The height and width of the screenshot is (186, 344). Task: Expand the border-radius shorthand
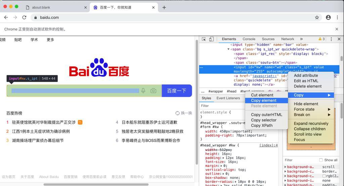(235, 182)
